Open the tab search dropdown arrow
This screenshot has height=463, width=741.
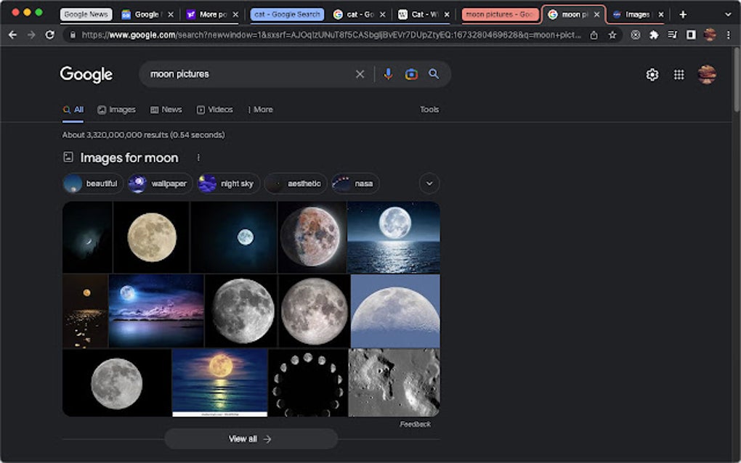pos(728,15)
